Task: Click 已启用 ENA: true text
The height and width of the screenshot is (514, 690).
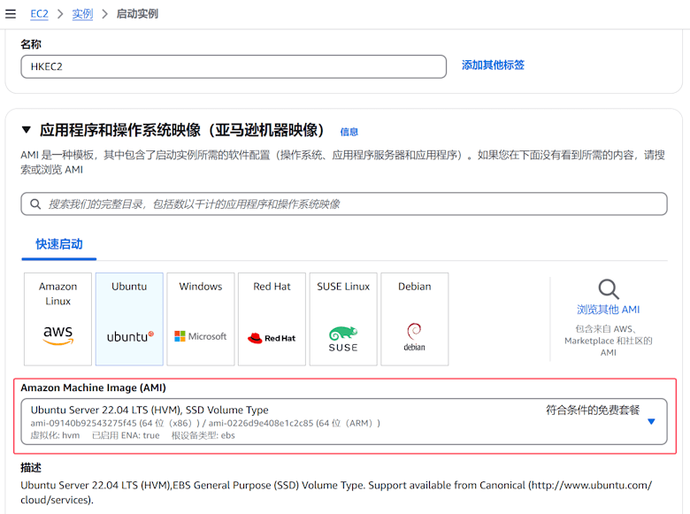Action: pos(126,435)
